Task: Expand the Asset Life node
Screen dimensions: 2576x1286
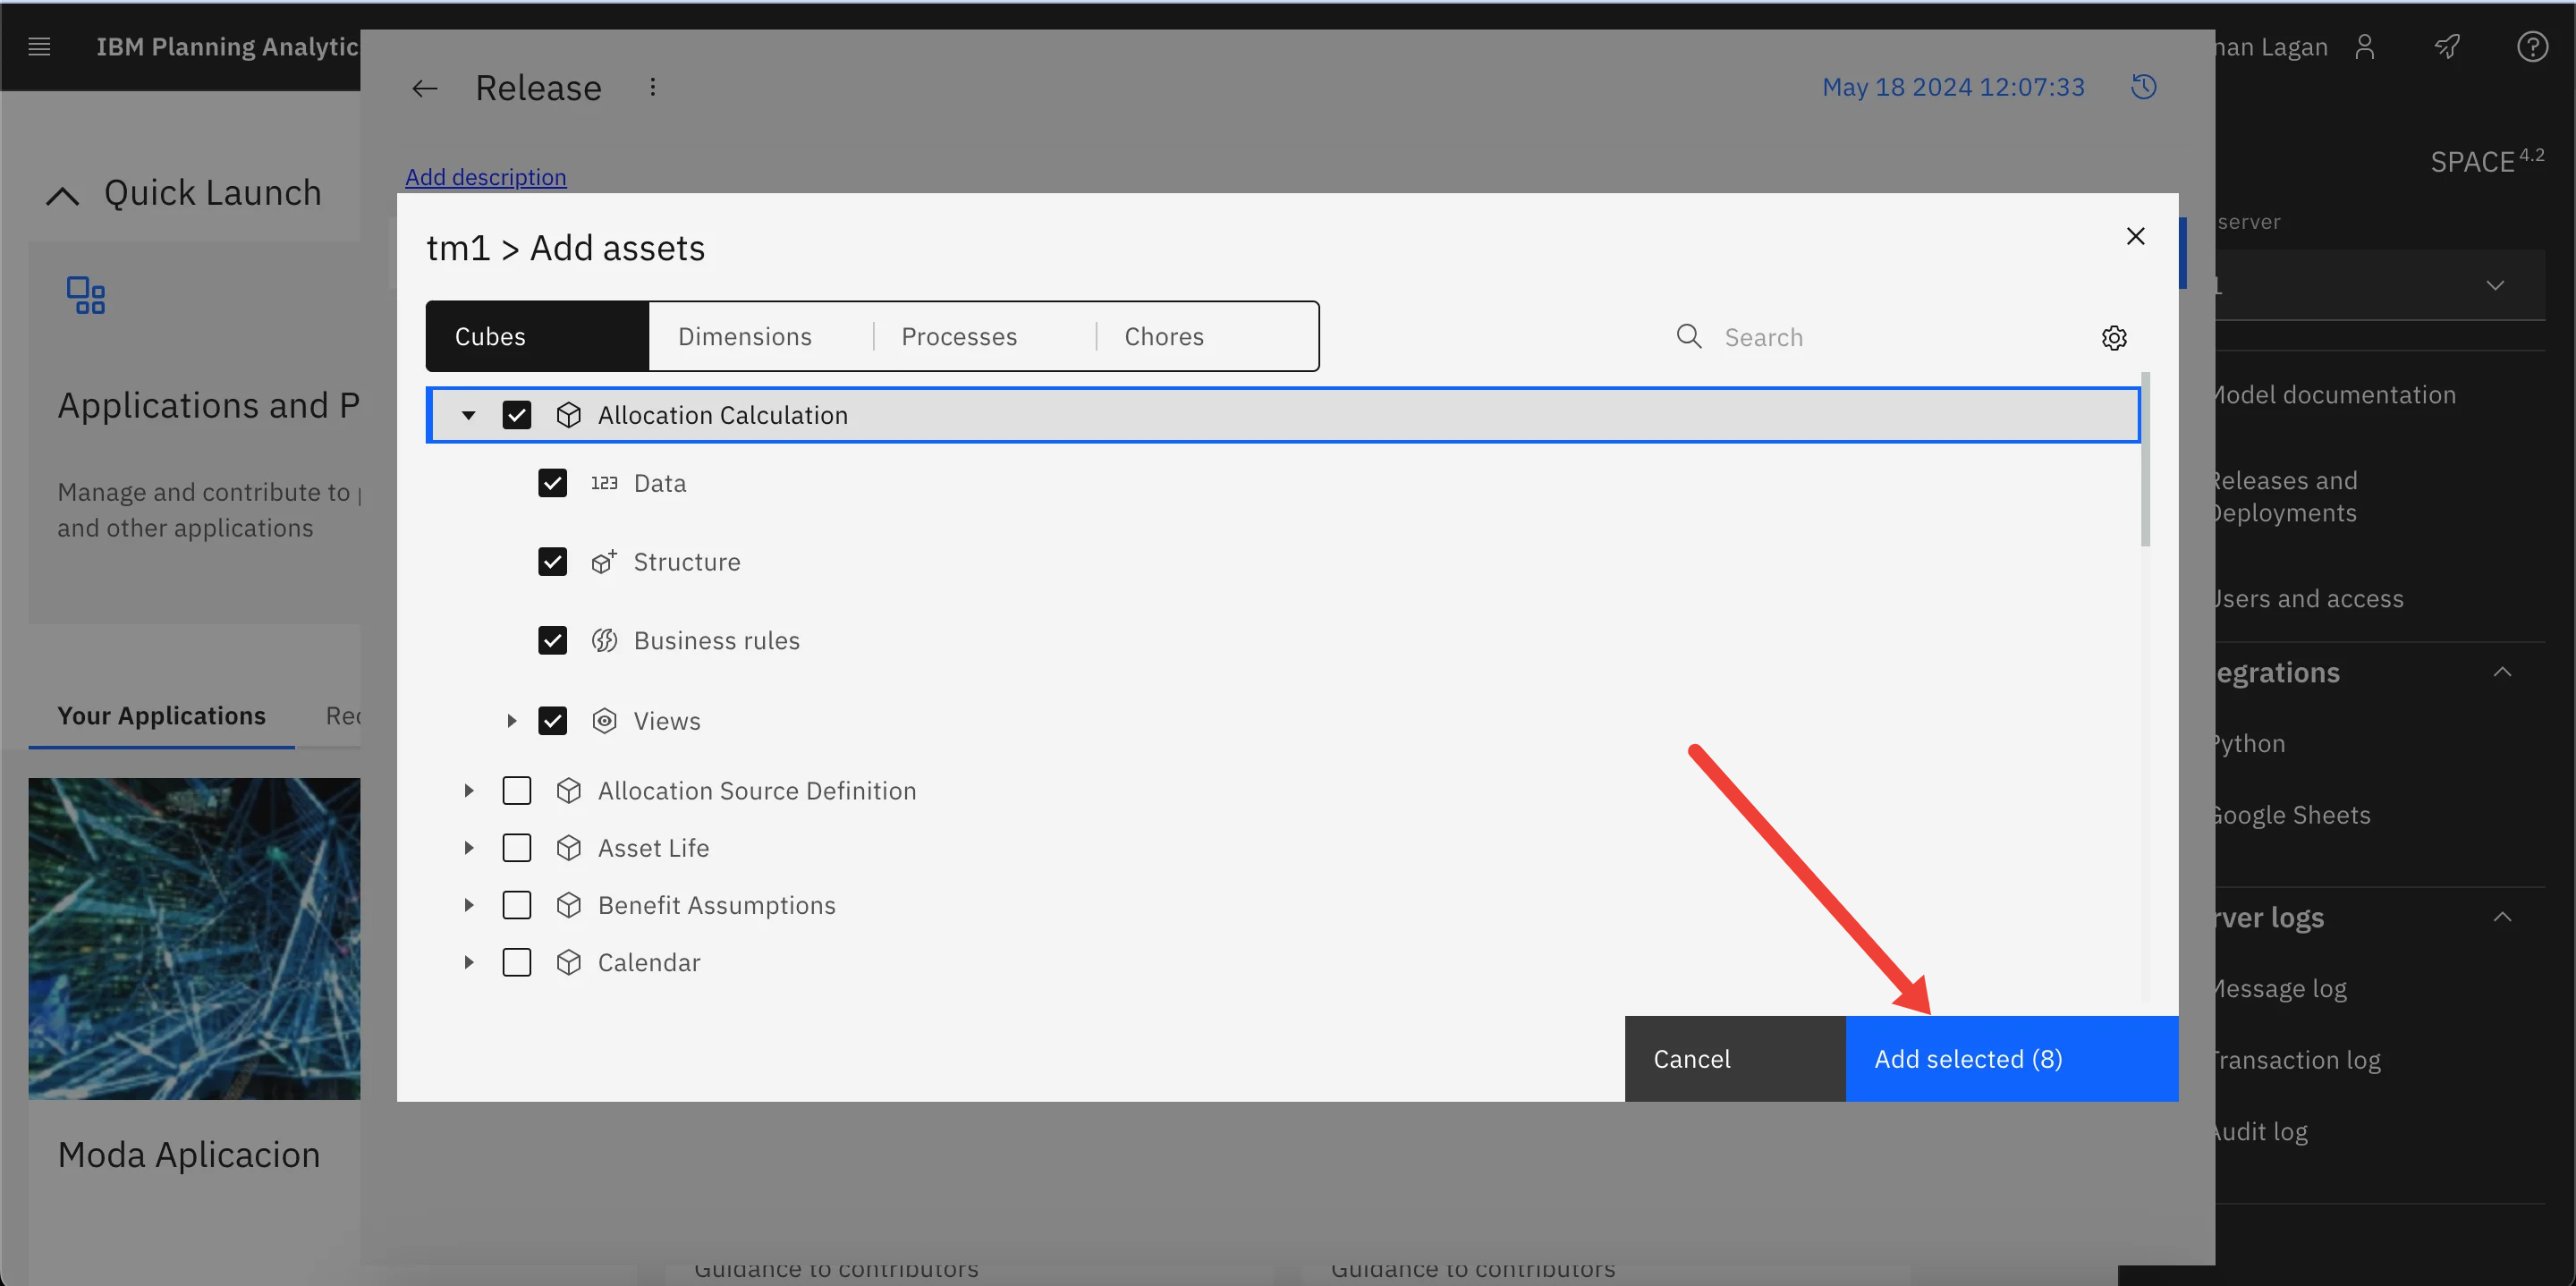Action: [x=468, y=848]
